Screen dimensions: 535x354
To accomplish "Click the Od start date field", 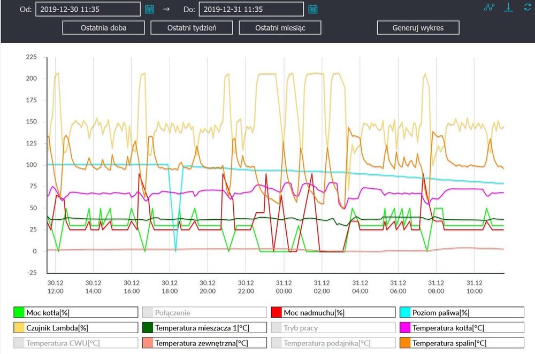I will click(87, 9).
